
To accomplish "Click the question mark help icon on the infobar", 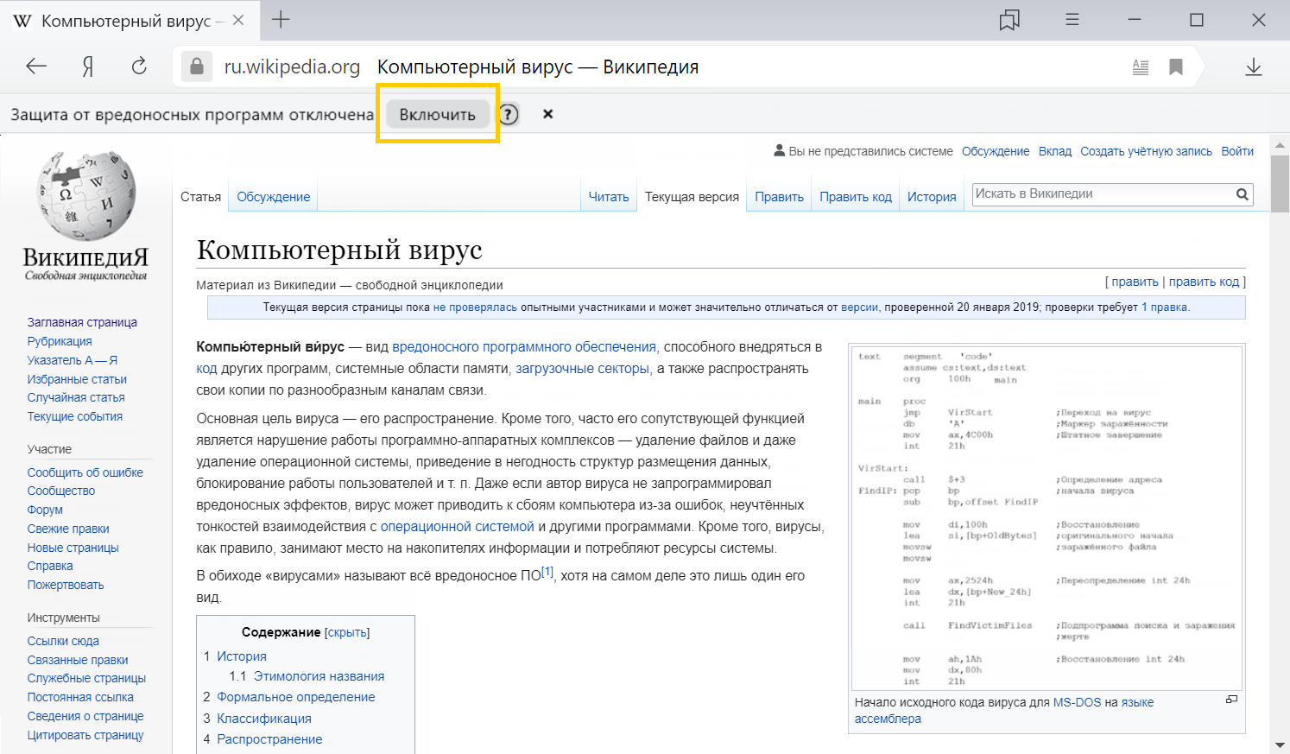I will 509,114.
